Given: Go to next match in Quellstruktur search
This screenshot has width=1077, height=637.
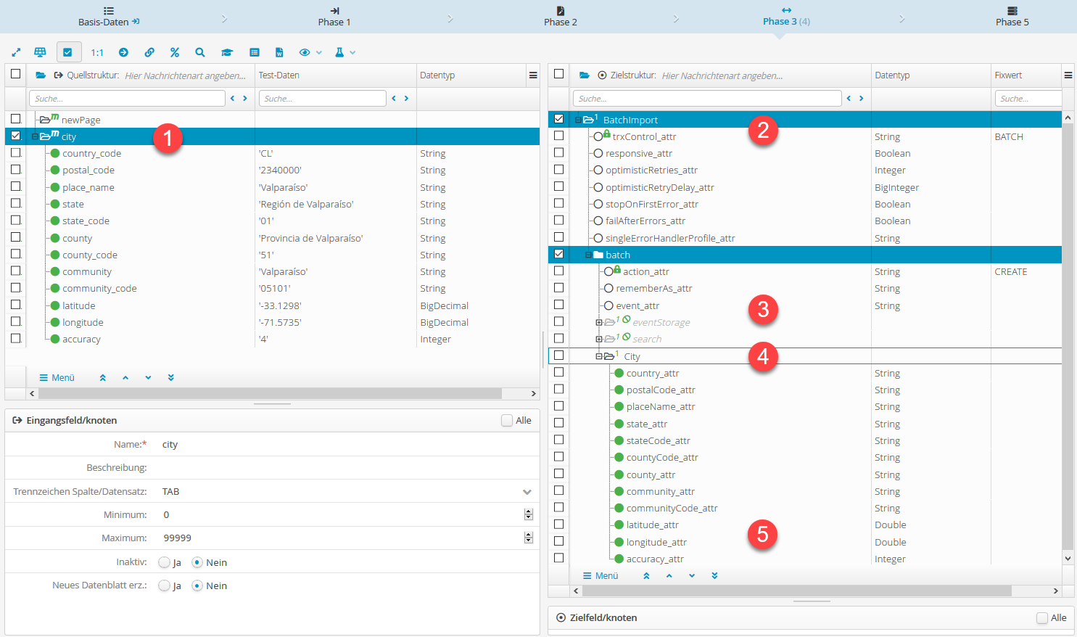Looking at the screenshot, I should [245, 98].
